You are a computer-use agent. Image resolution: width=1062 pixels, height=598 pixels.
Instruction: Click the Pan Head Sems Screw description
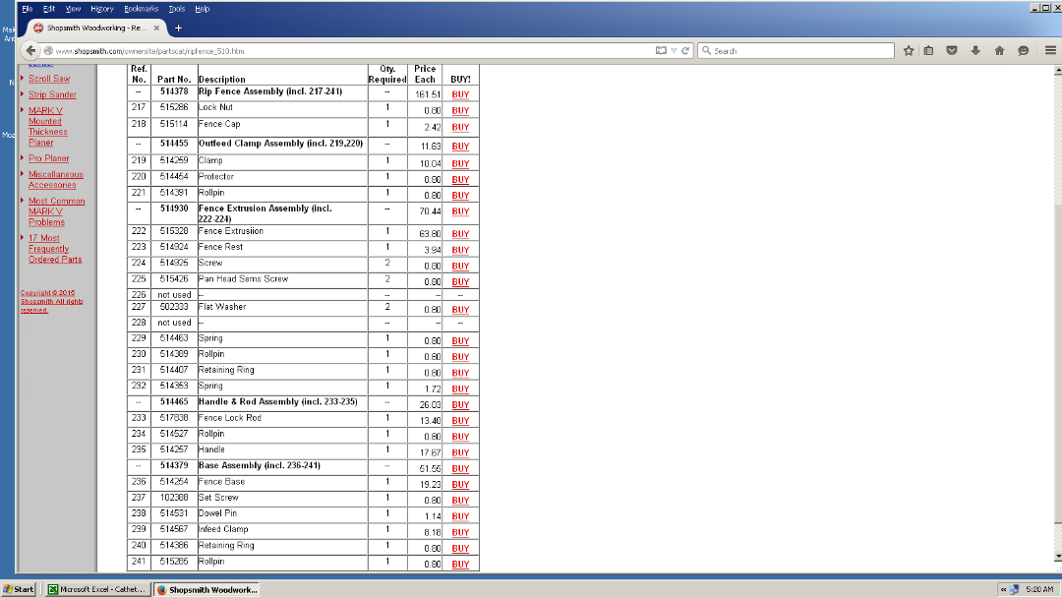pos(243,279)
